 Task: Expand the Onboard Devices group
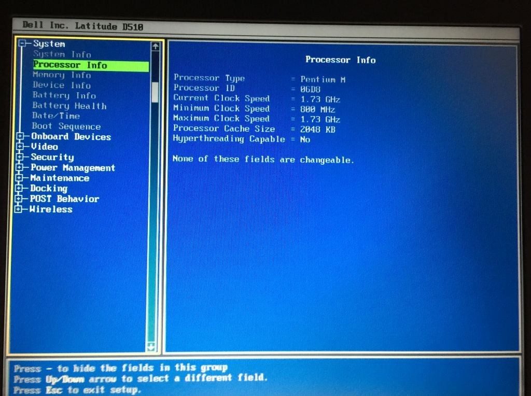click(20, 136)
